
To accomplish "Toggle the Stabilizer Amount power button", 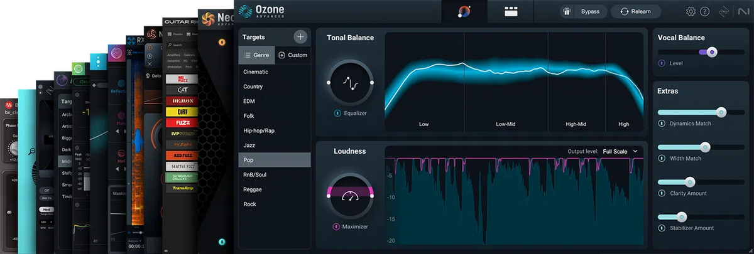I will 662,228.
